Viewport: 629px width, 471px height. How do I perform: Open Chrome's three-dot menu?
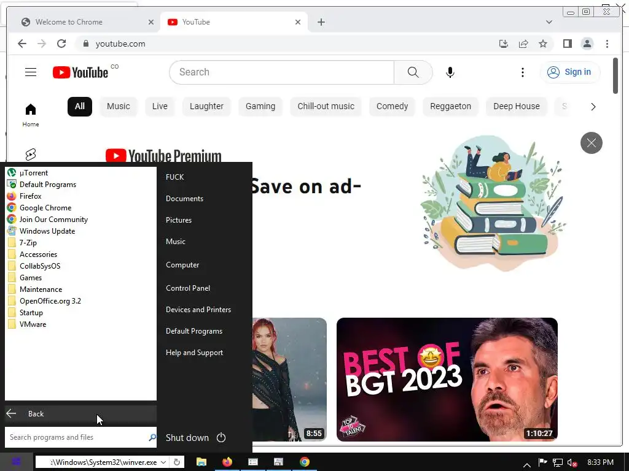point(607,44)
